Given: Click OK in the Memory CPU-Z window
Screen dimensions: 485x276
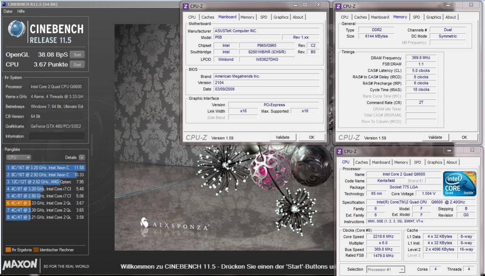Looking at the screenshot, I should pyautogui.click(x=465, y=137).
